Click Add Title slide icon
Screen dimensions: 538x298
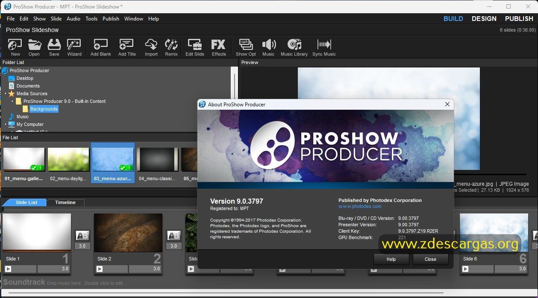click(127, 47)
